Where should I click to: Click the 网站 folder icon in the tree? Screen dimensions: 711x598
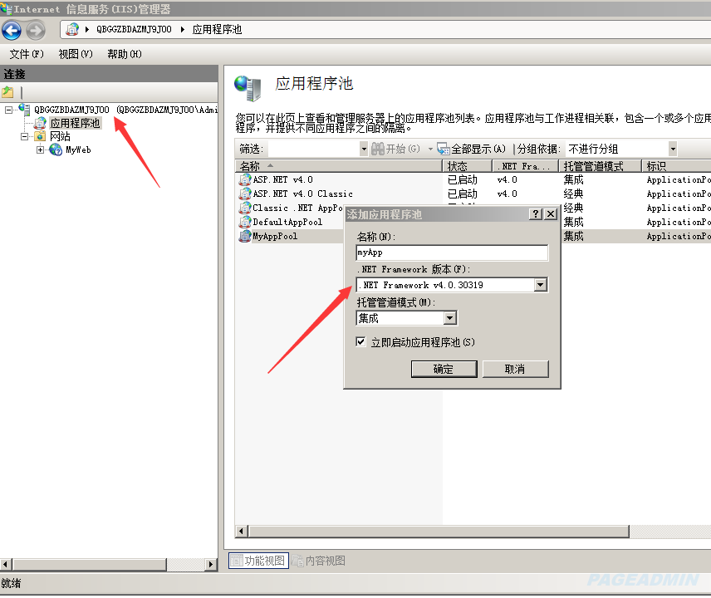pyautogui.click(x=41, y=136)
